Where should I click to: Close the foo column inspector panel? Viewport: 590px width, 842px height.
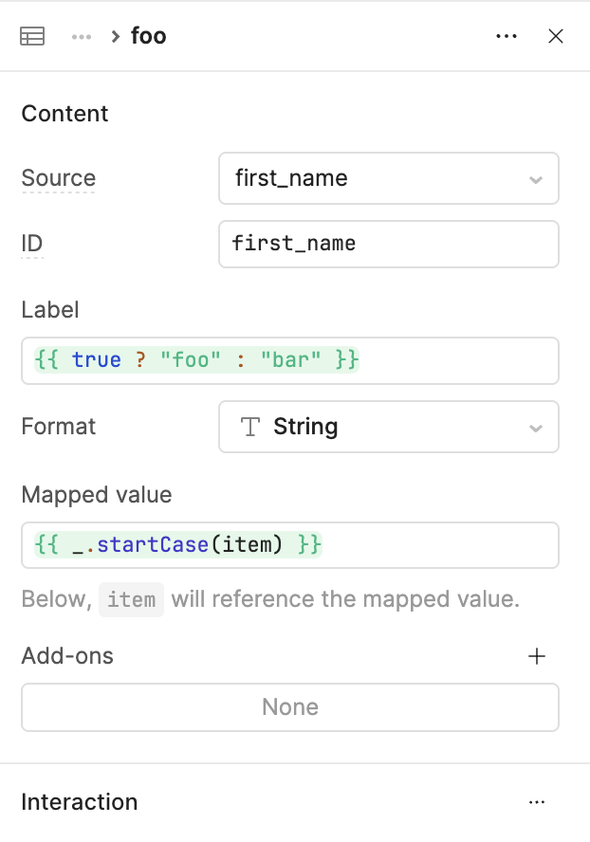(x=556, y=37)
